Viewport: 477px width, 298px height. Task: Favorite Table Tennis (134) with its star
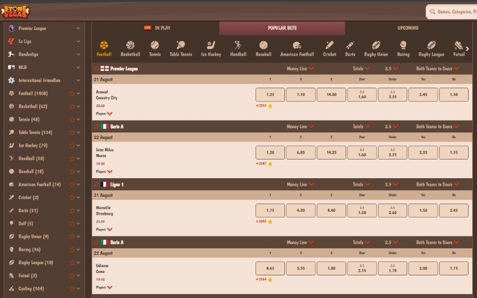click(x=72, y=132)
